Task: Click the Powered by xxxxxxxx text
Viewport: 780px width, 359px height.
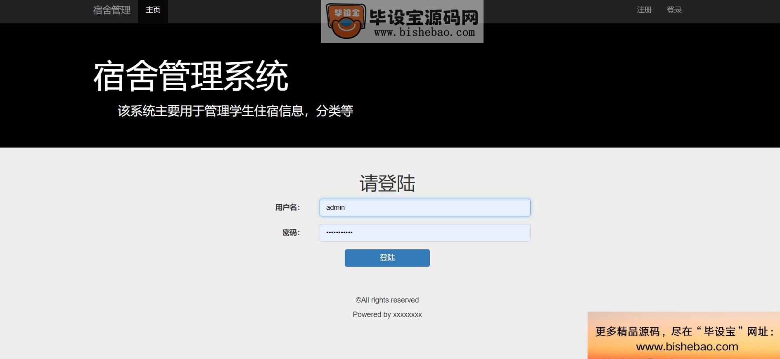Action: tap(387, 314)
